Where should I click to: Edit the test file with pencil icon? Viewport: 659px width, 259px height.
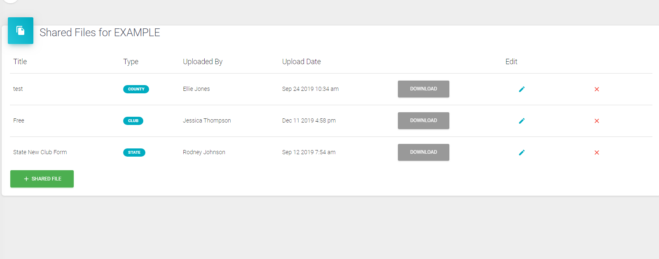[521, 89]
